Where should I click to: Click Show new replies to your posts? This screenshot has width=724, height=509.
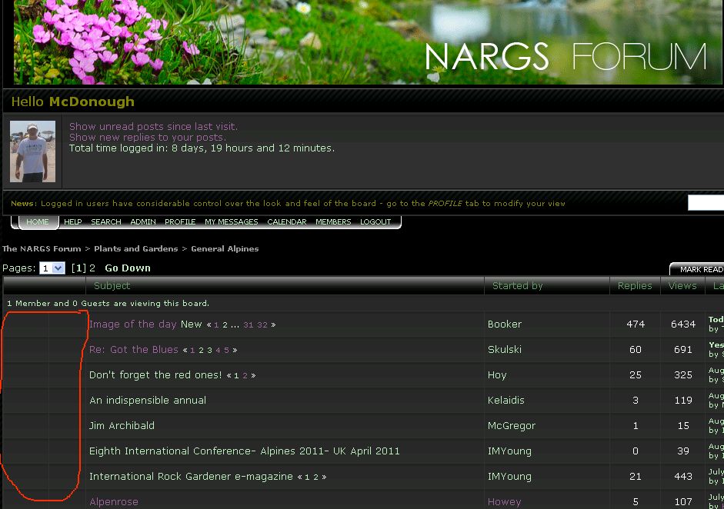click(147, 137)
